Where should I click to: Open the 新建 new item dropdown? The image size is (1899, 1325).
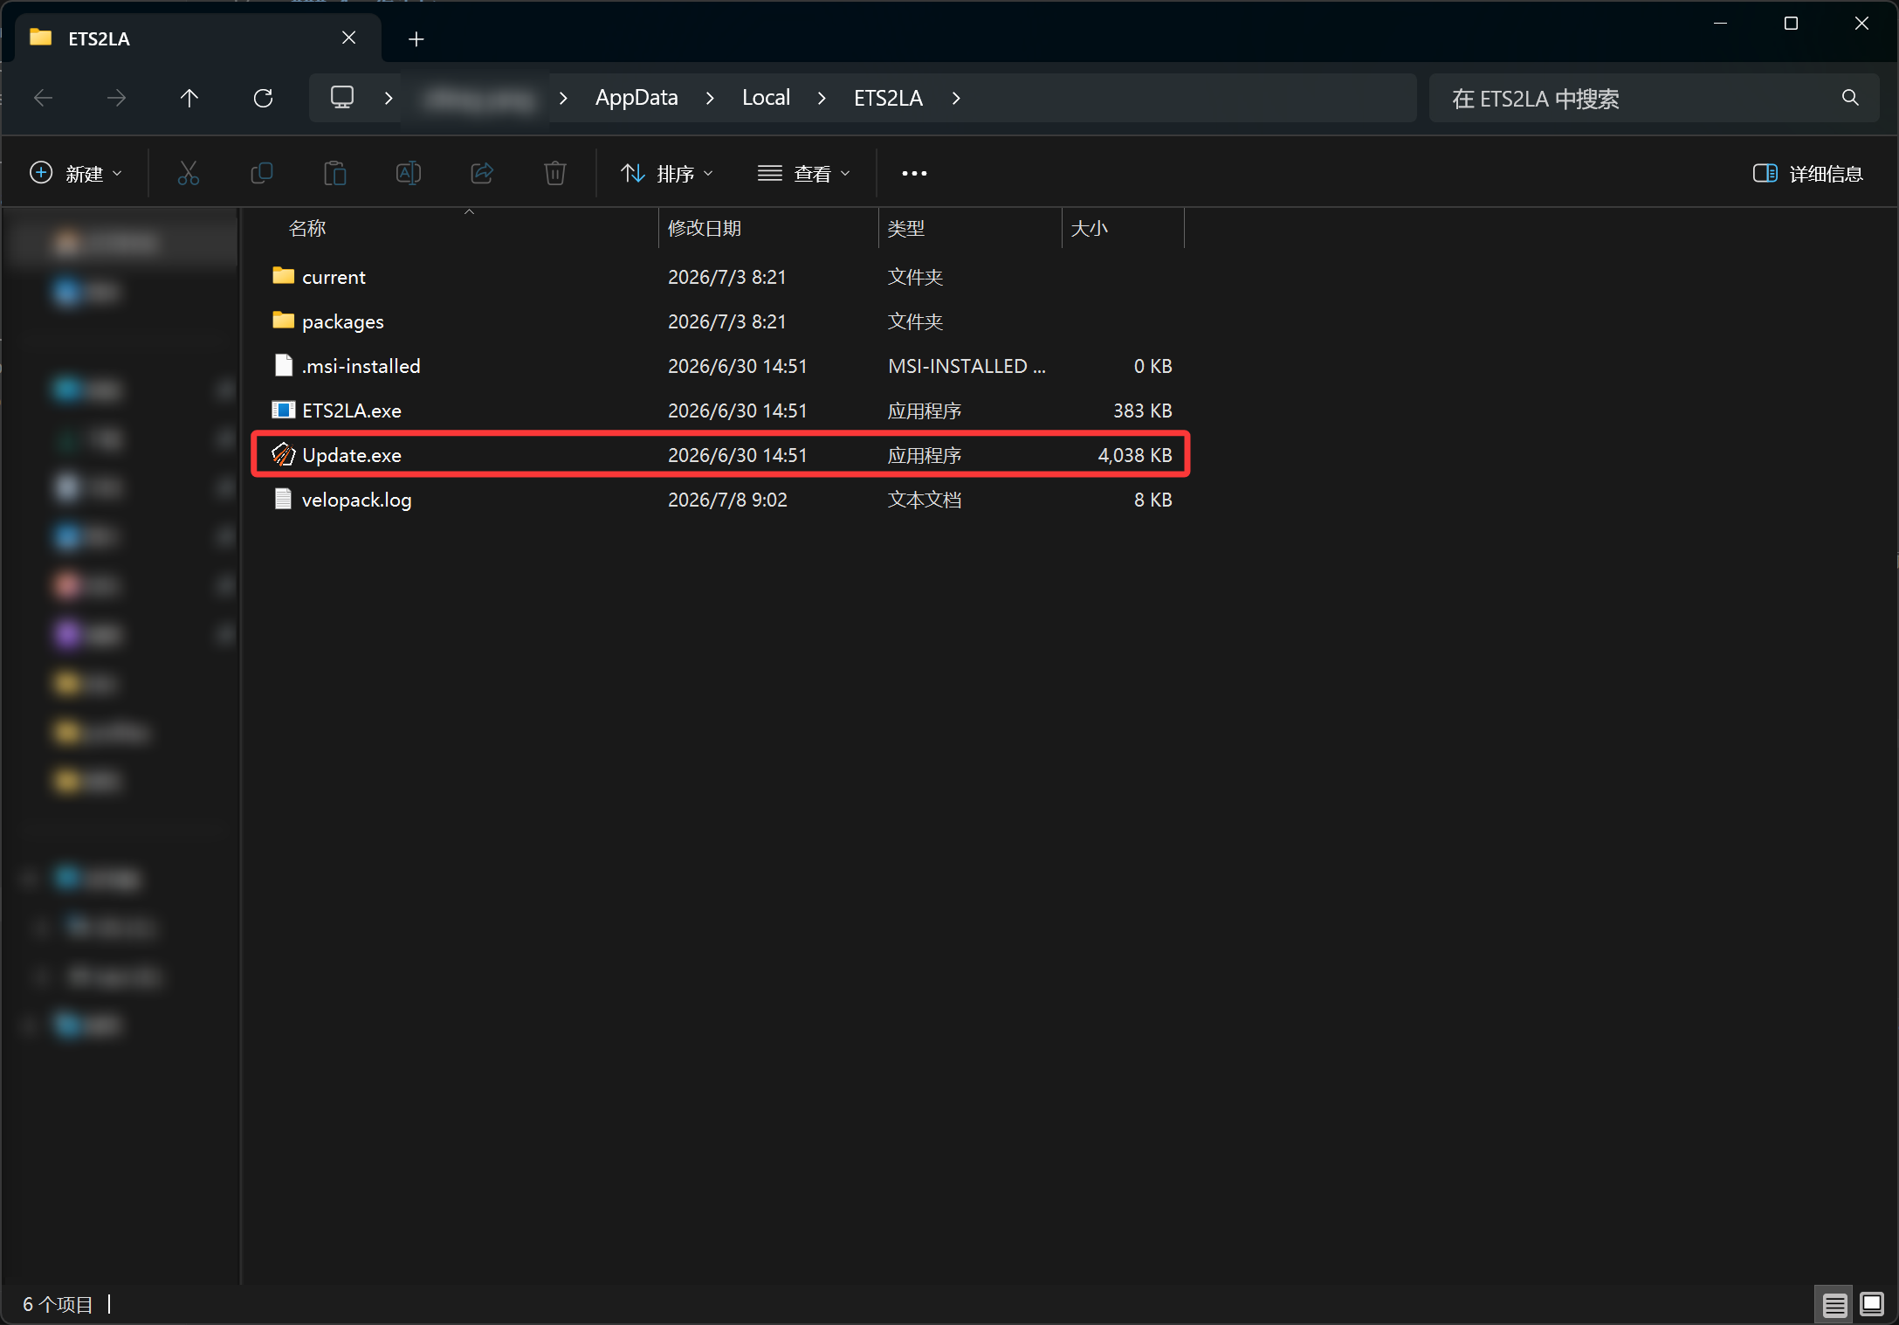[x=76, y=173]
